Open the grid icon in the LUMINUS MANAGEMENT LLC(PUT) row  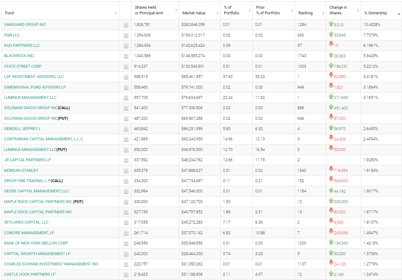(126, 150)
